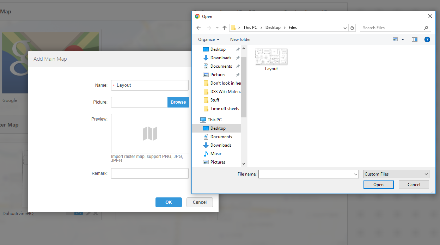Click the Remark input field
The image size is (440, 245).
tap(150, 173)
